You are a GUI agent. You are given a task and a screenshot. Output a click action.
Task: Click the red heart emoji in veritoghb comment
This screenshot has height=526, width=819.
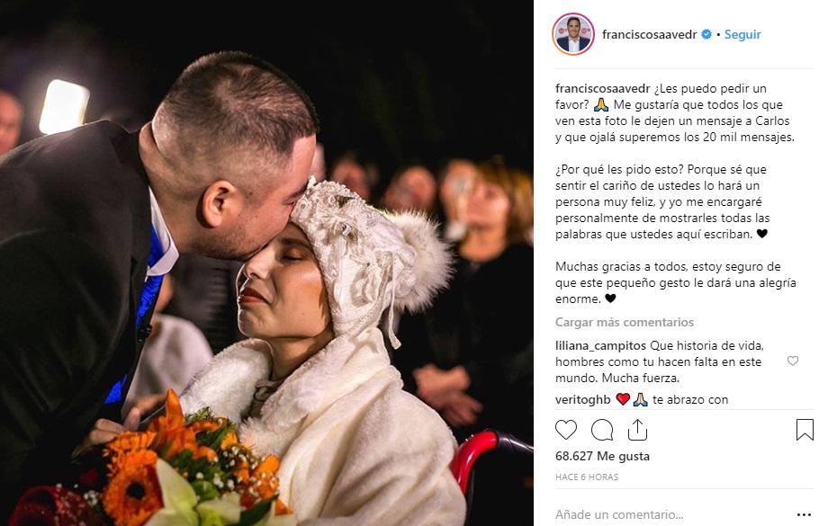[623, 399]
